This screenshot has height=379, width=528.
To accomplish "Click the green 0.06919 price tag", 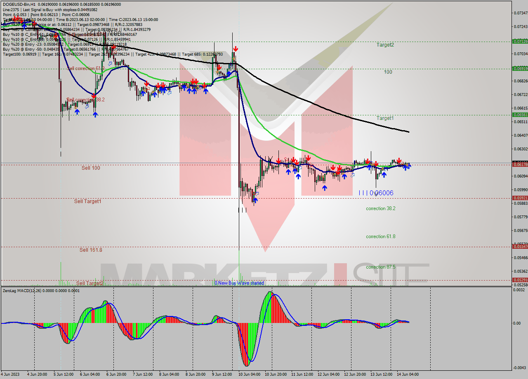I will click(519, 68).
